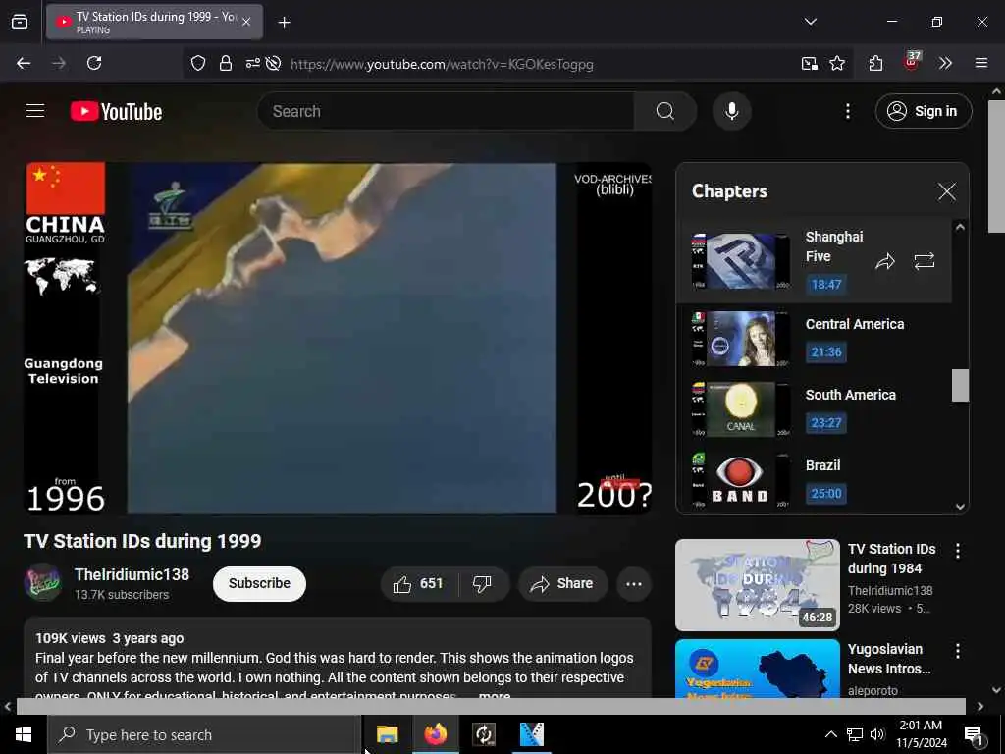
Task: Open the Shanghai Five chapter thumbnail
Action: 740,261
